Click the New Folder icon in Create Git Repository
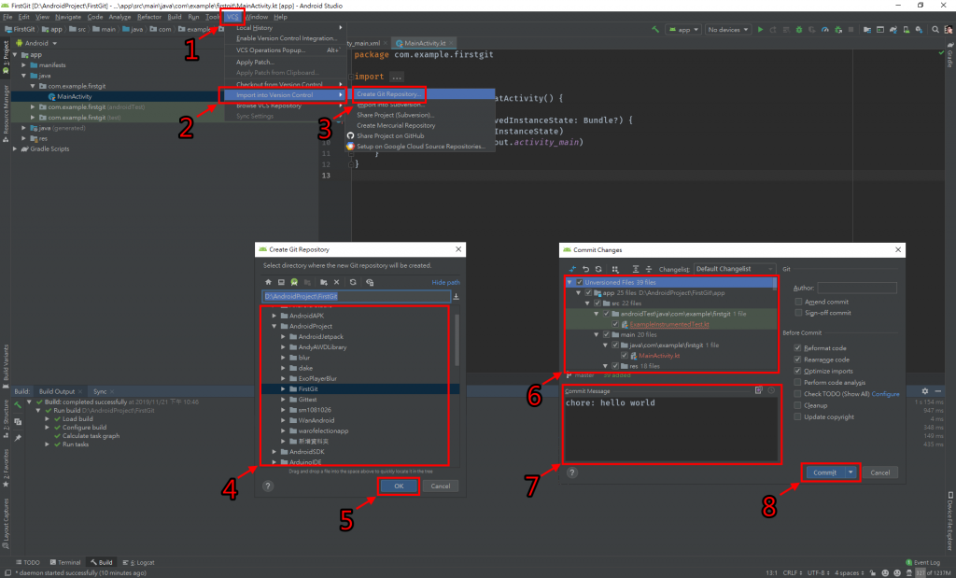Image resolution: width=956 pixels, height=578 pixels. [x=324, y=282]
